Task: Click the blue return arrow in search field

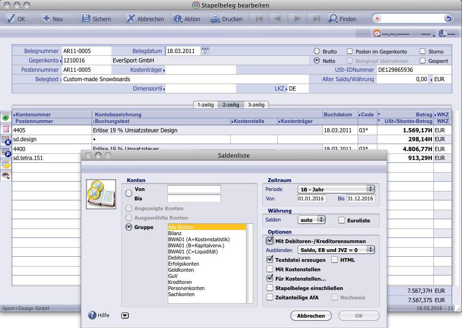Action: [x=448, y=18]
